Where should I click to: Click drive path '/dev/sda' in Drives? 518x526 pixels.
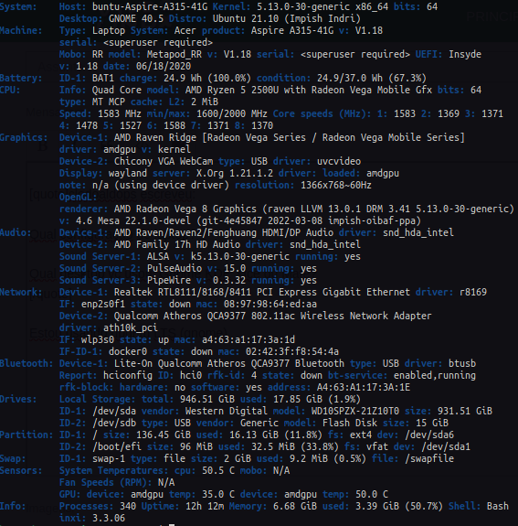(x=114, y=412)
